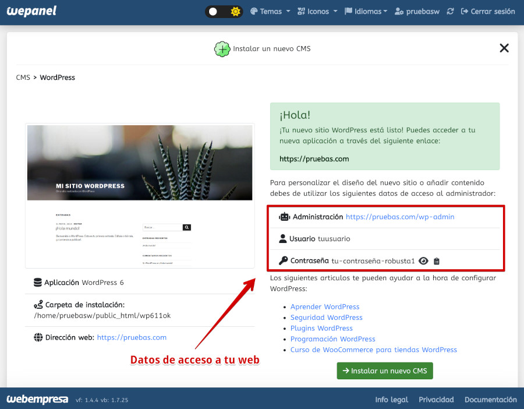The height and width of the screenshot is (409, 524).
Task: Click the Usuario person icon
Action: tap(283, 238)
